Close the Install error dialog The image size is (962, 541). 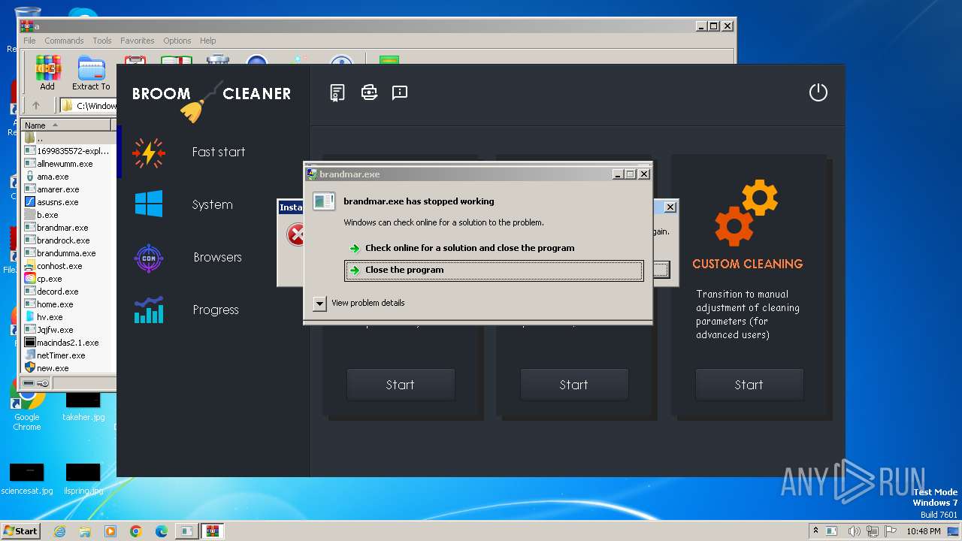(x=670, y=207)
